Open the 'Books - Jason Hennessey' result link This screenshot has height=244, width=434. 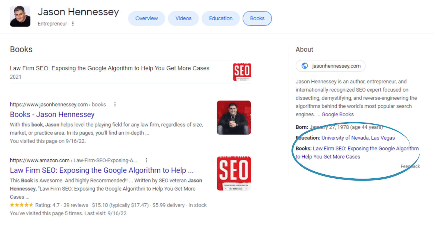52,115
